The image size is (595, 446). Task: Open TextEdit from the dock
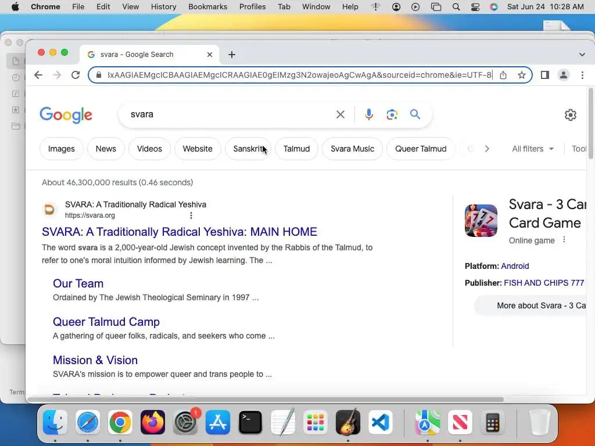pyautogui.click(x=283, y=422)
